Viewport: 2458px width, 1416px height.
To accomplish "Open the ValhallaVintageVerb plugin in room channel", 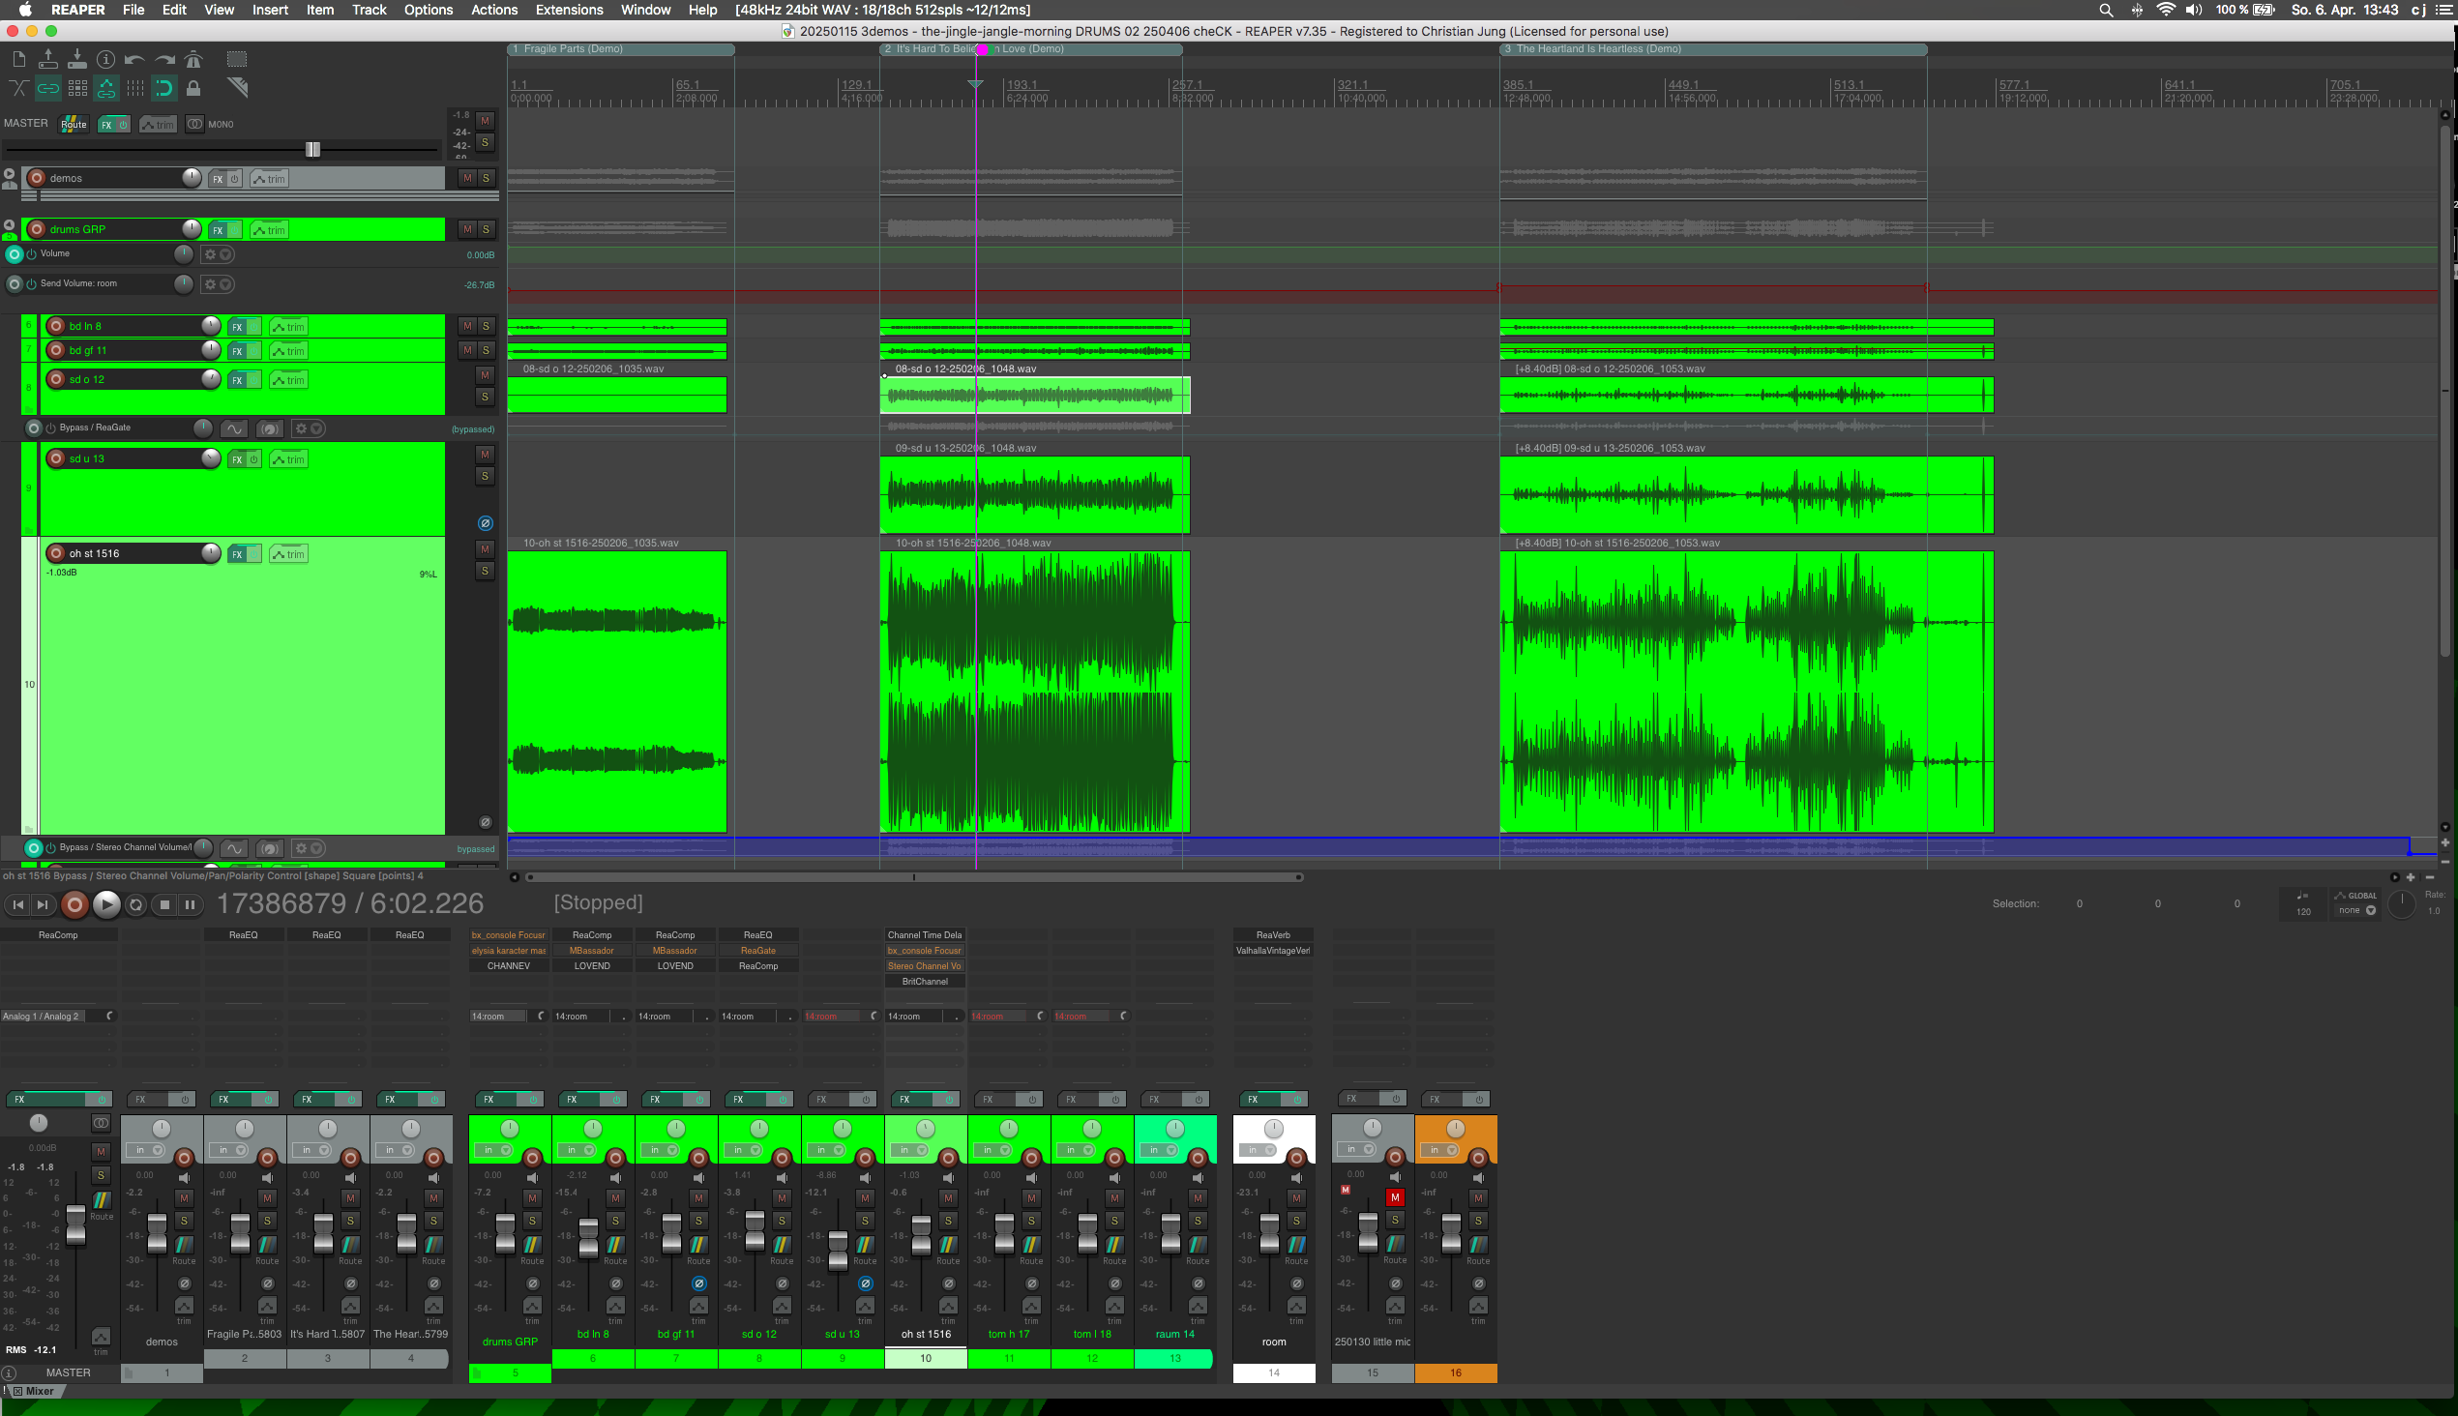I will (1272, 950).
